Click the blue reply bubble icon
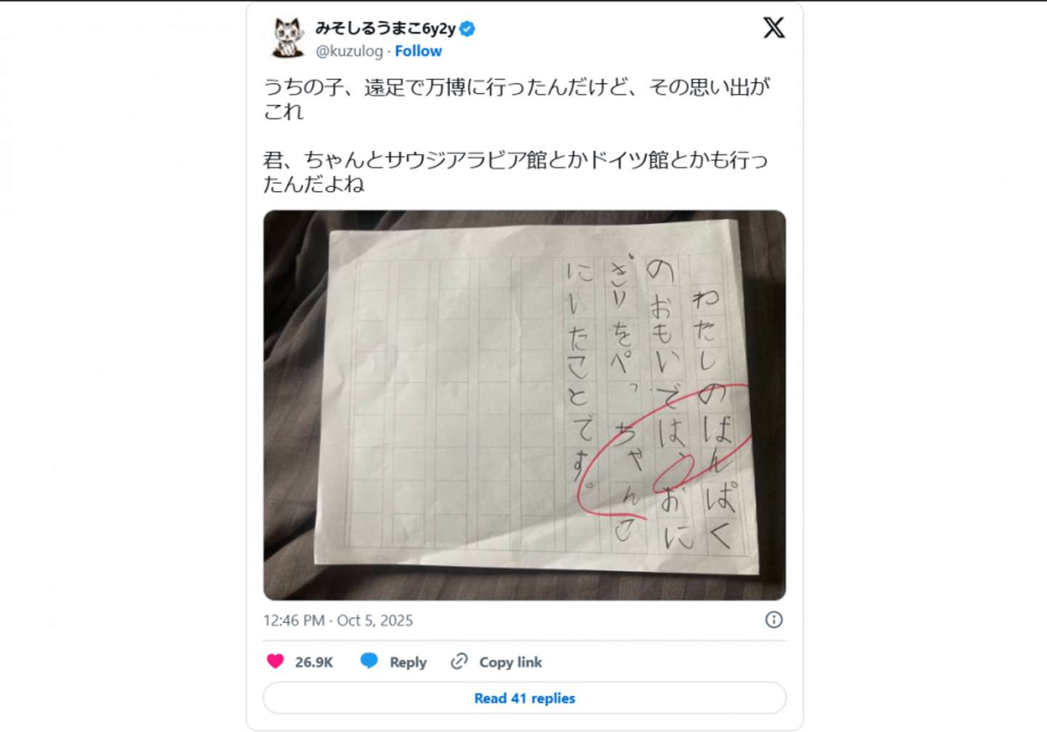1047x732 pixels. 369,661
